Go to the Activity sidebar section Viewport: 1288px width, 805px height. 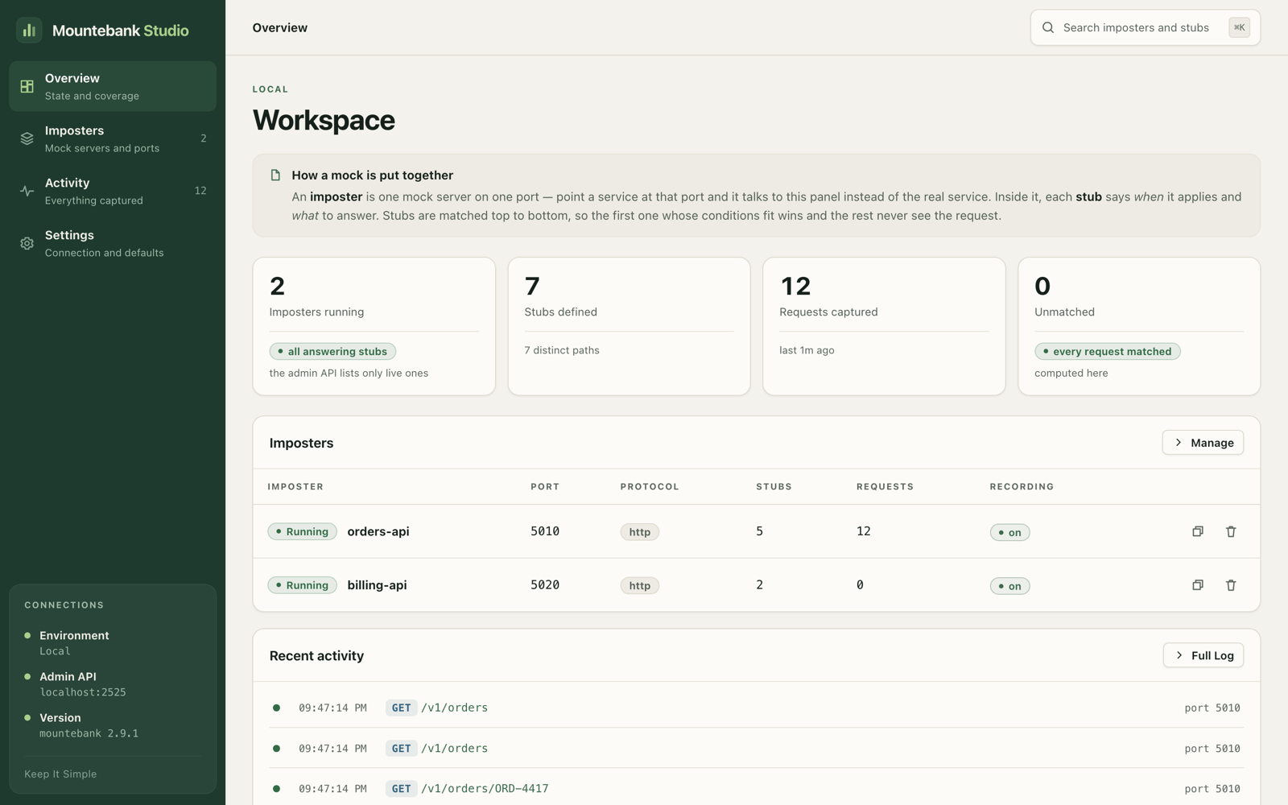pos(113,191)
